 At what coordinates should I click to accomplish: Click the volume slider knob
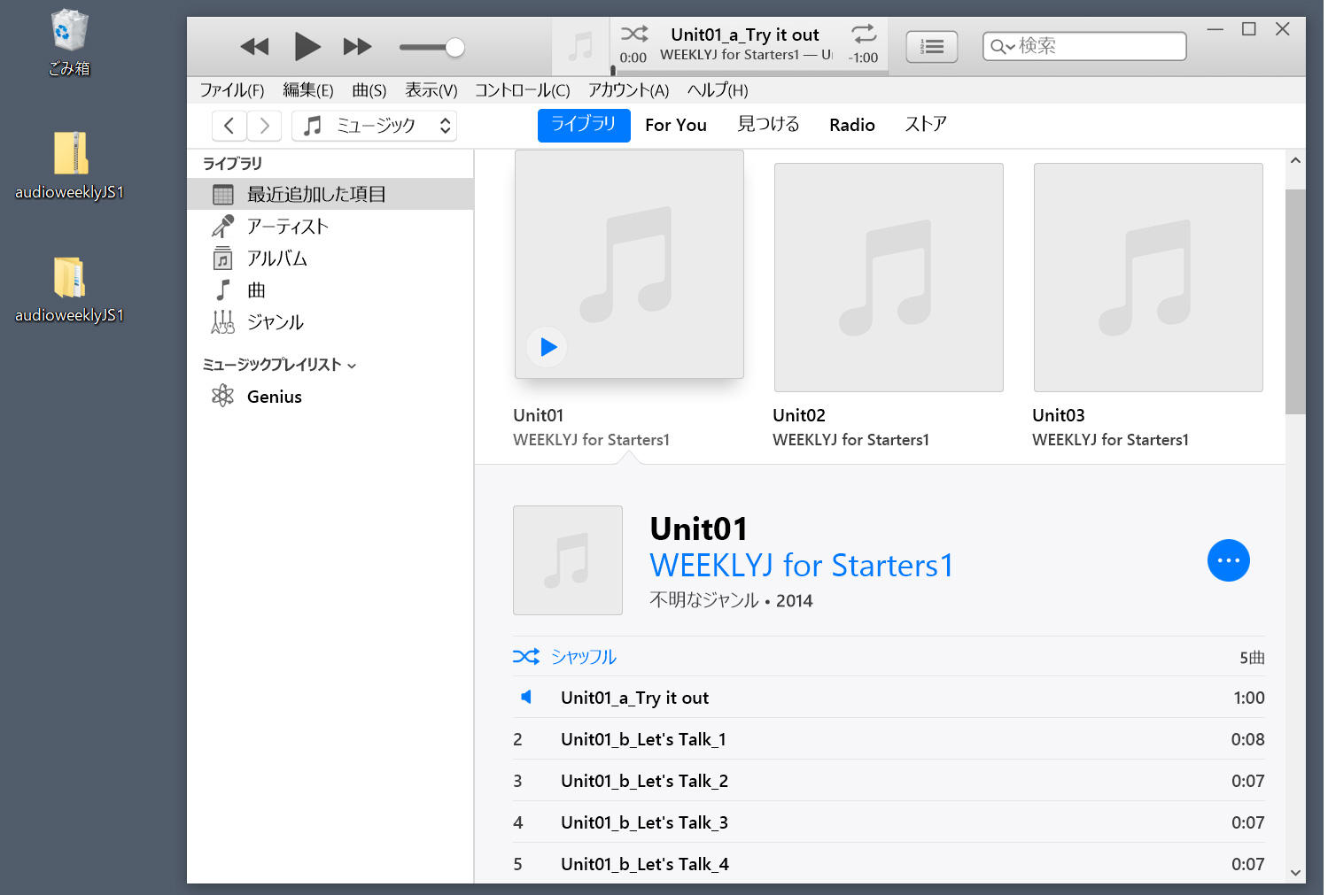tap(454, 48)
